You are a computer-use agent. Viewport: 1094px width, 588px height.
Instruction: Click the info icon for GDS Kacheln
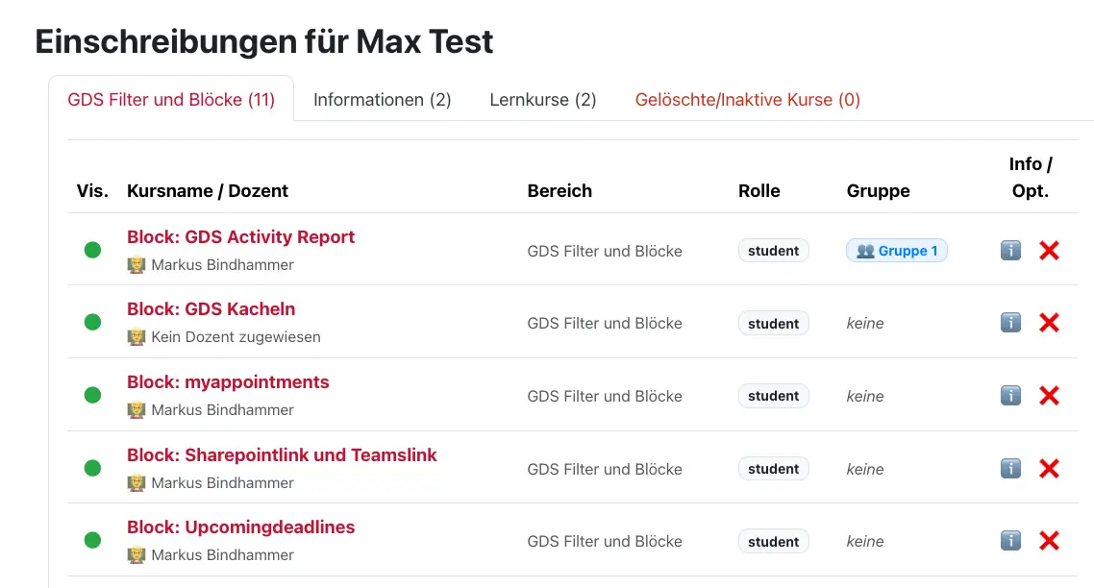point(1010,323)
